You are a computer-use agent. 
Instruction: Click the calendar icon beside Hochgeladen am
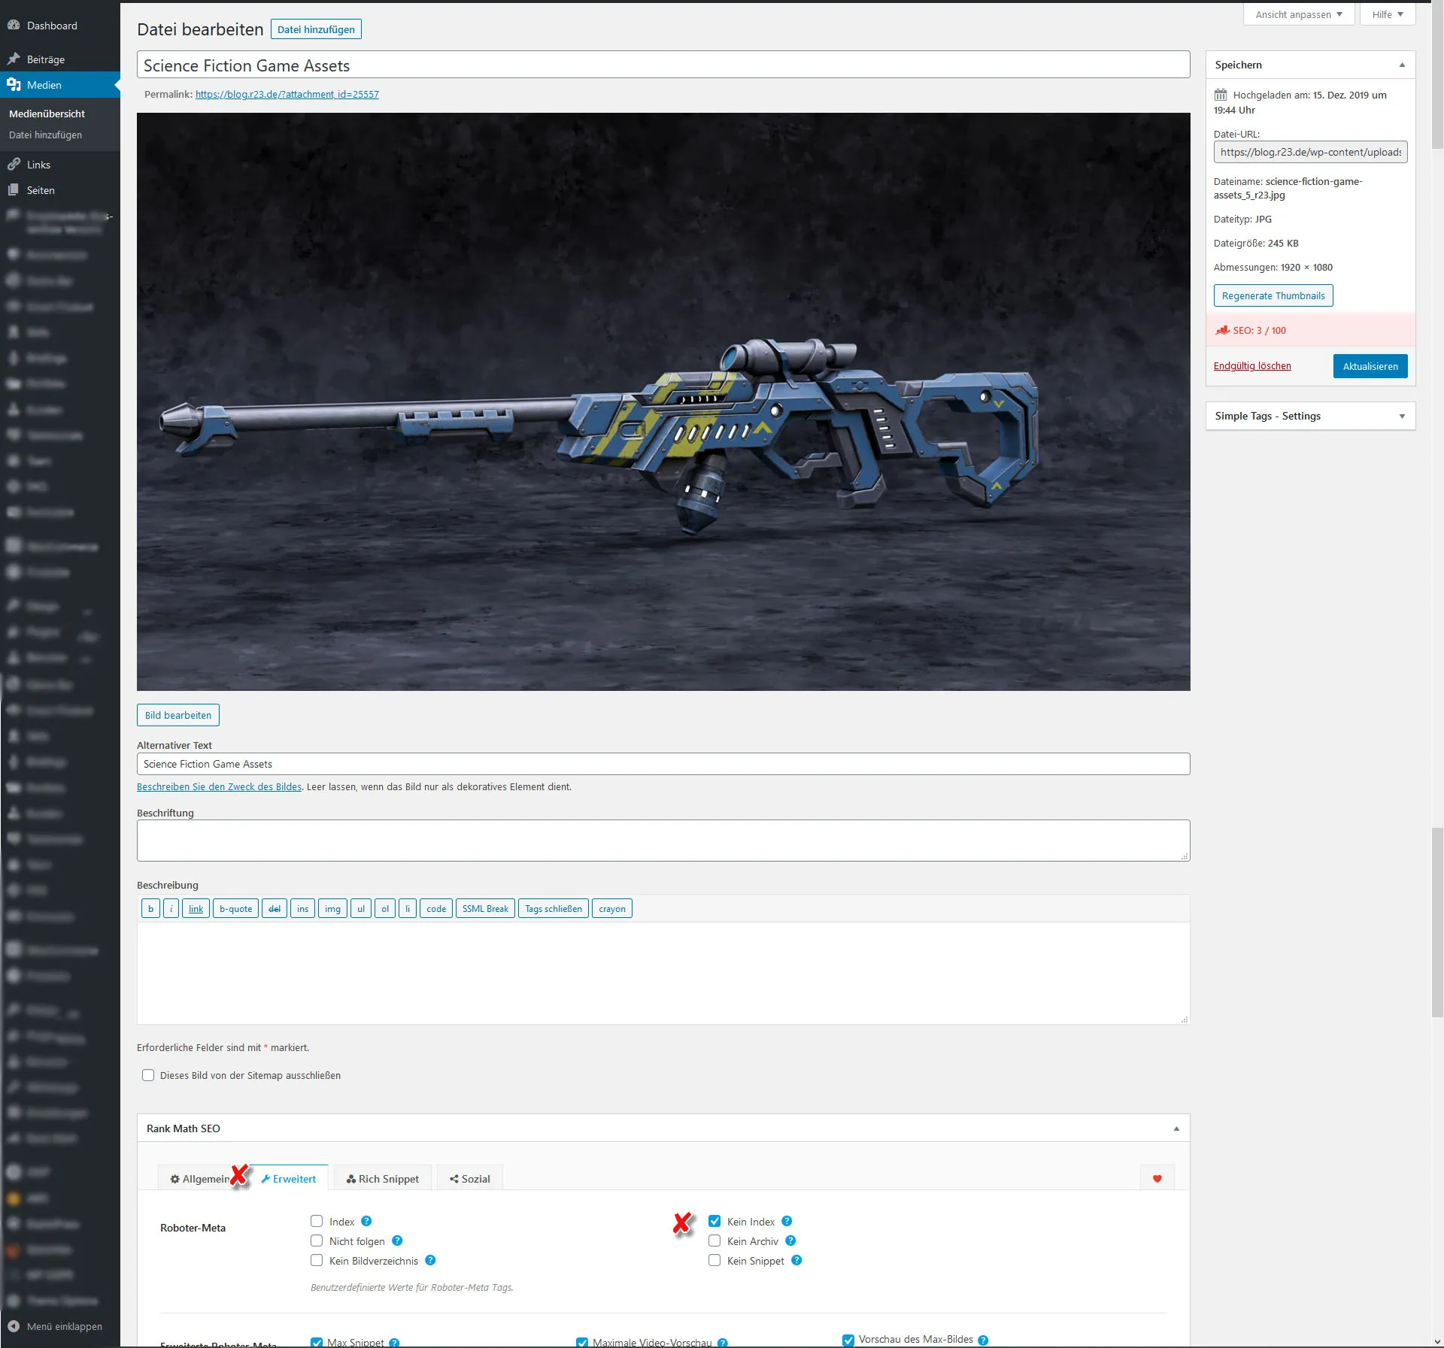point(1221,95)
